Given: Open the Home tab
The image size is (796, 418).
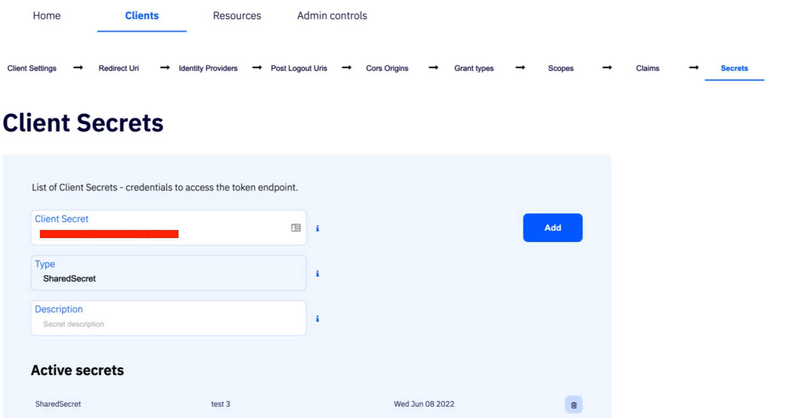Looking at the screenshot, I should pos(46,16).
